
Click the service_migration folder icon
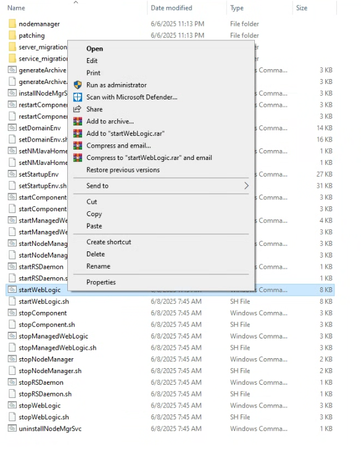(12, 58)
